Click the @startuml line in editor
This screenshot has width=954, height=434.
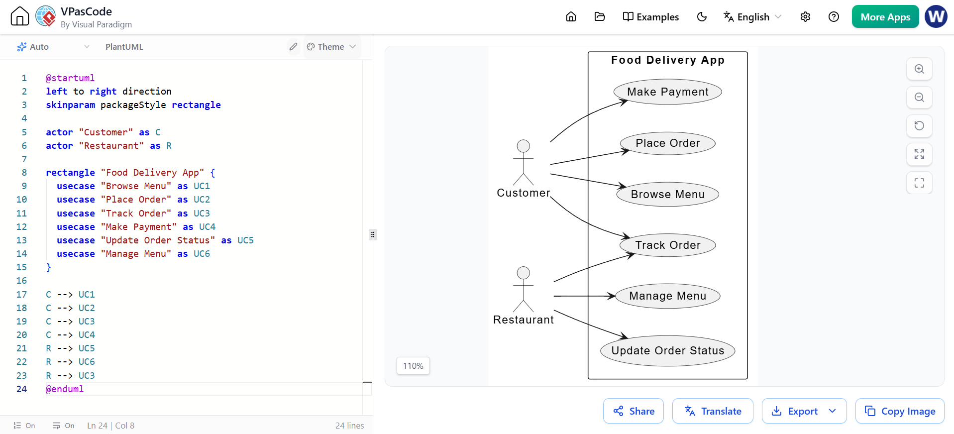(x=70, y=78)
